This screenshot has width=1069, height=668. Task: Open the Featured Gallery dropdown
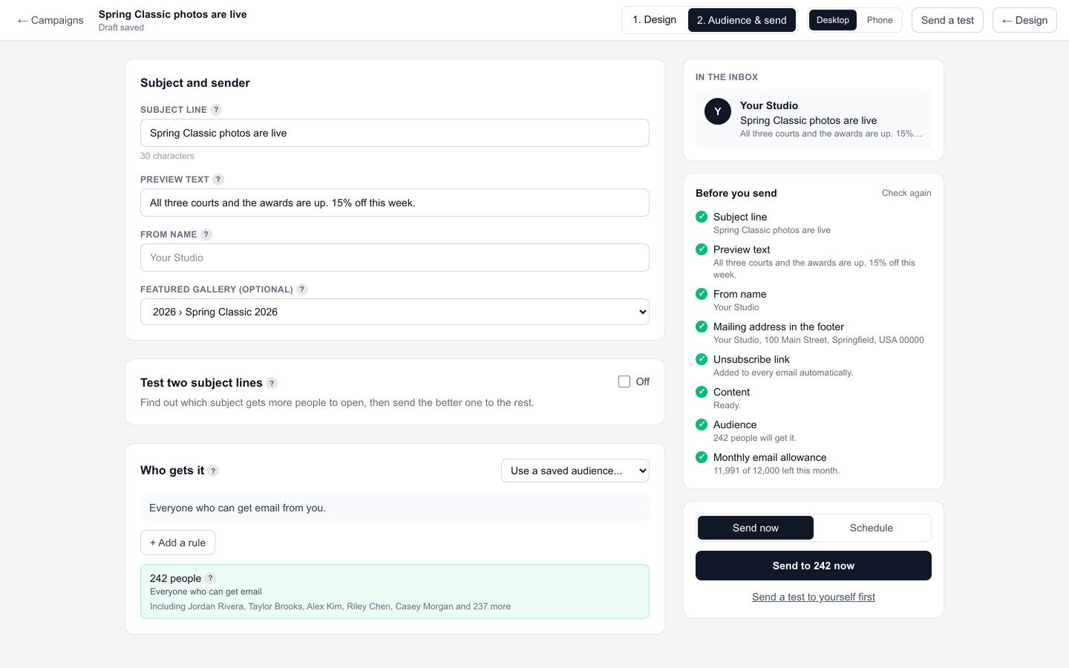395,312
